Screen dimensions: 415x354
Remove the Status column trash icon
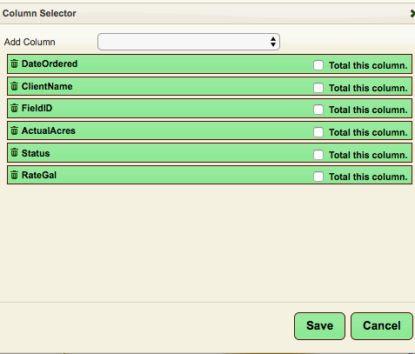(x=14, y=152)
